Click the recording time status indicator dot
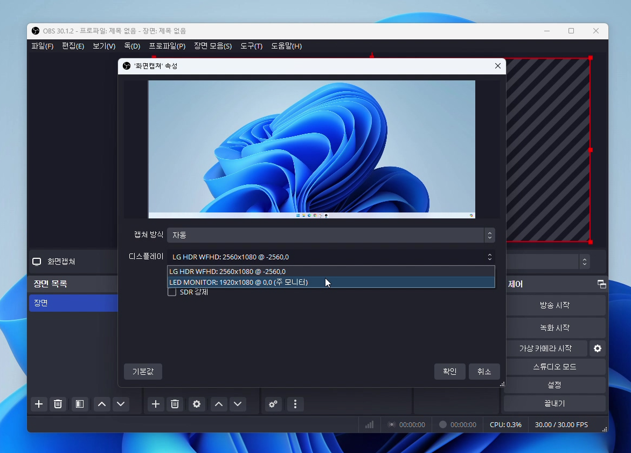The image size is (631, 453). point(442,424)
